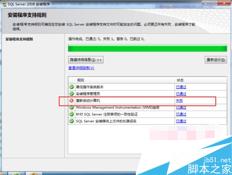
Task: Open the 失败 status link for 重新启动计算机
Action: point(179,101)
